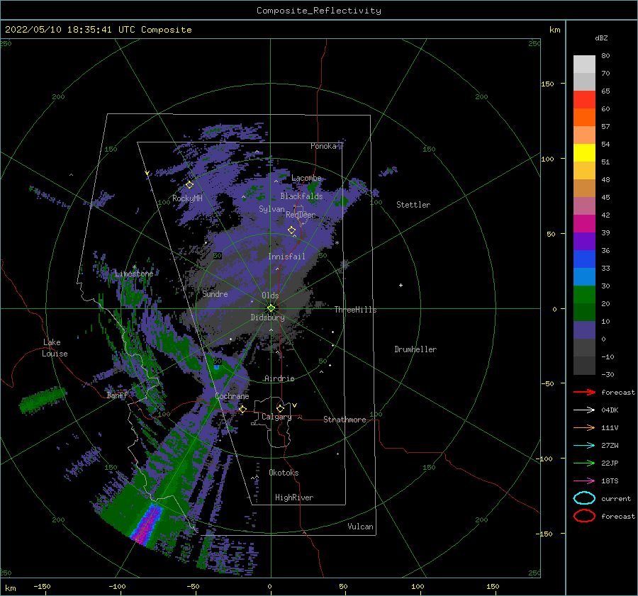Click the RockyMH label
This screenshot has width=638, height=596.
click(x=187, y=198)
